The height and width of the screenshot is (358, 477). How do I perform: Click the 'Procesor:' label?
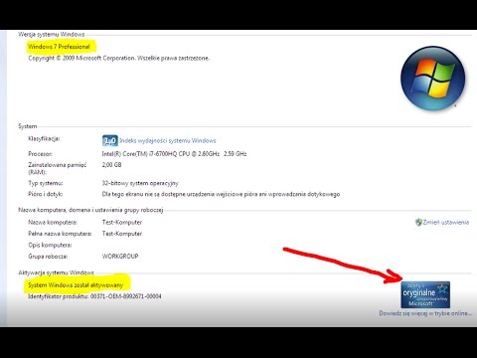pyautogui.click(x=40, y=154)
